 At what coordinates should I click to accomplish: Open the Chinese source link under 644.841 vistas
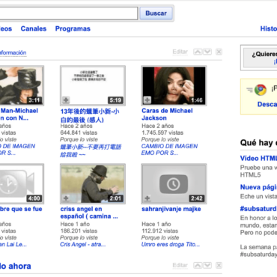coord(91,150)
